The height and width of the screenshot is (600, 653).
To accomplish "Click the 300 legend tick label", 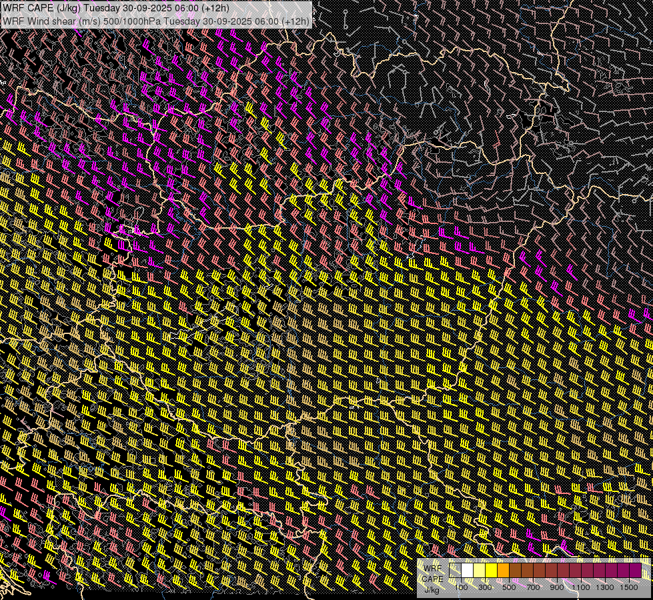I will click(486, 587).
